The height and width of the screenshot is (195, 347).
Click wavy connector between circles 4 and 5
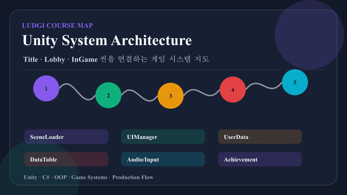pyautogui.click(x=264, y=86)
